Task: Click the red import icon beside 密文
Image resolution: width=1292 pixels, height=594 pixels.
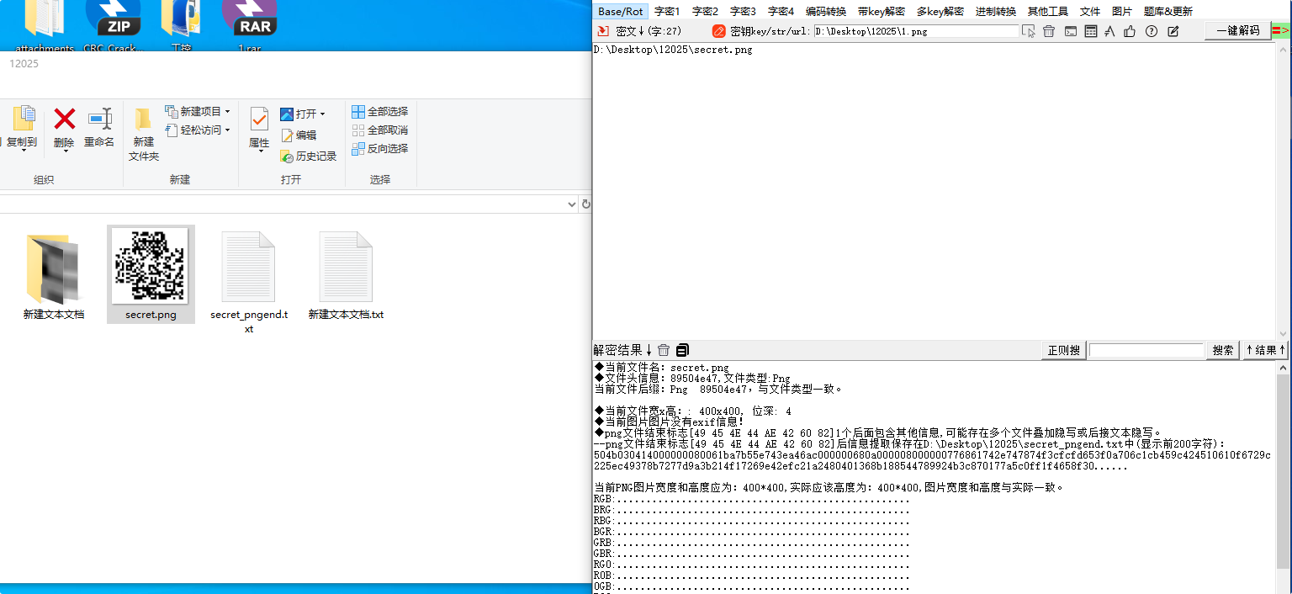Action: click(x=602, y=31)
